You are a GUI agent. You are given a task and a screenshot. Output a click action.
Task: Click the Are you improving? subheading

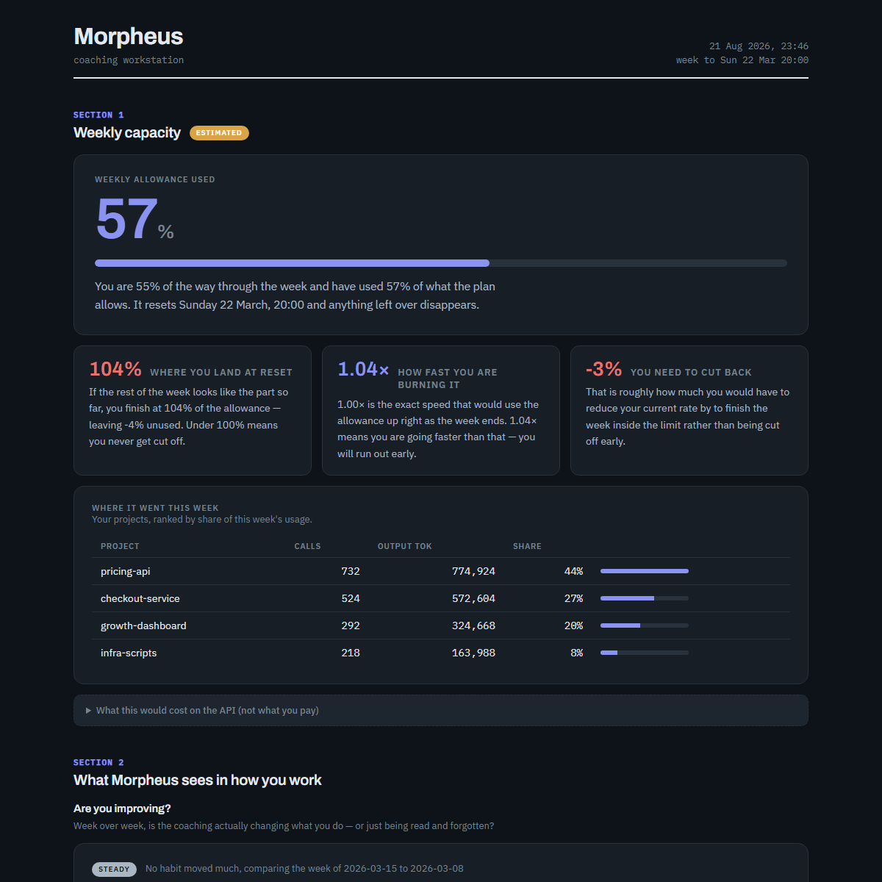tap(122, 808)
